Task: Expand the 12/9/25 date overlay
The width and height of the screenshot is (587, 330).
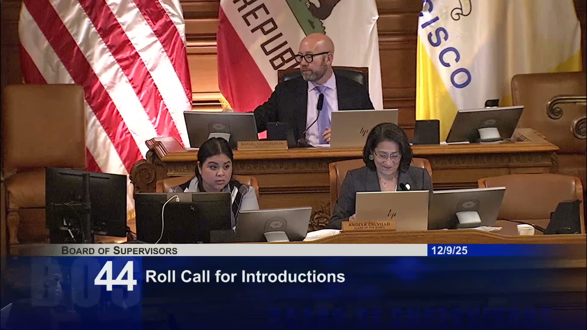Action: (449, 251)
